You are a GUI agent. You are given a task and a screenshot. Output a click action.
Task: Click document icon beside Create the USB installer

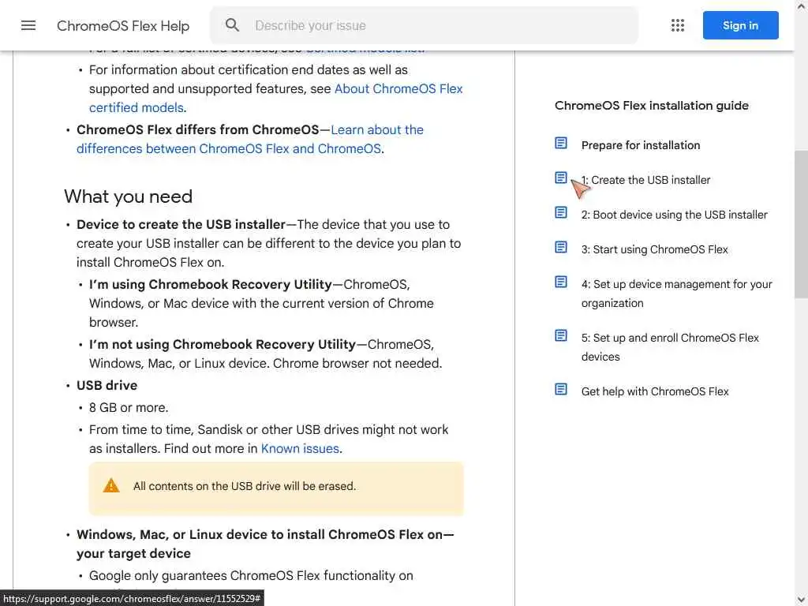coord(561,178)
